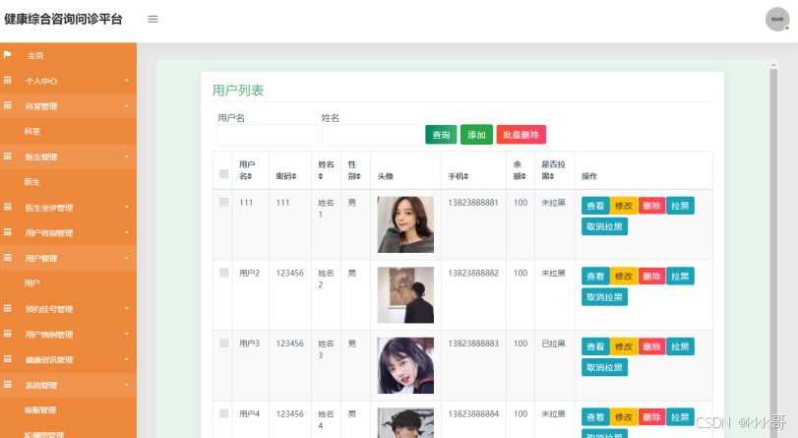Screen dimensions: 798x438
Task: Expand the 医生坐诊管理 menu chevron
Action: pyautogui.click(x=127, y=207)
